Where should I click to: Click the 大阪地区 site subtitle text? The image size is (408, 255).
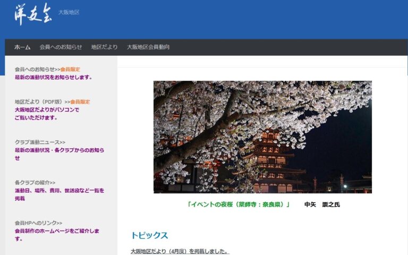point(69,12)
